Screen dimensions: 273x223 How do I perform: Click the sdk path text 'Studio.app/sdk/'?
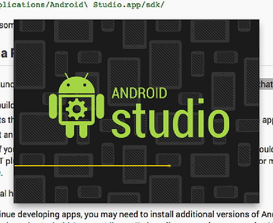pos(129,5)
